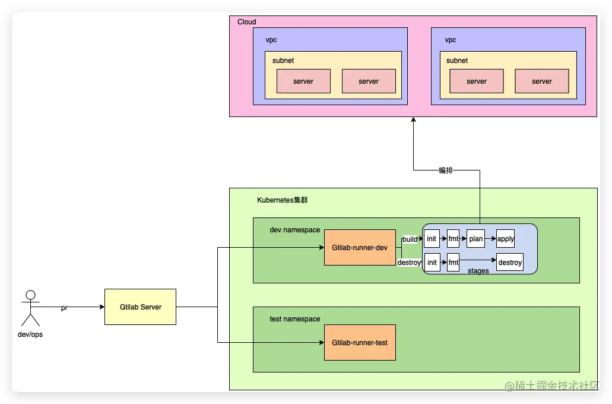The height and width of the screenshot is (404, 612).
Task: Click the 'dev/ops' label under the actor
Action: 30,334
